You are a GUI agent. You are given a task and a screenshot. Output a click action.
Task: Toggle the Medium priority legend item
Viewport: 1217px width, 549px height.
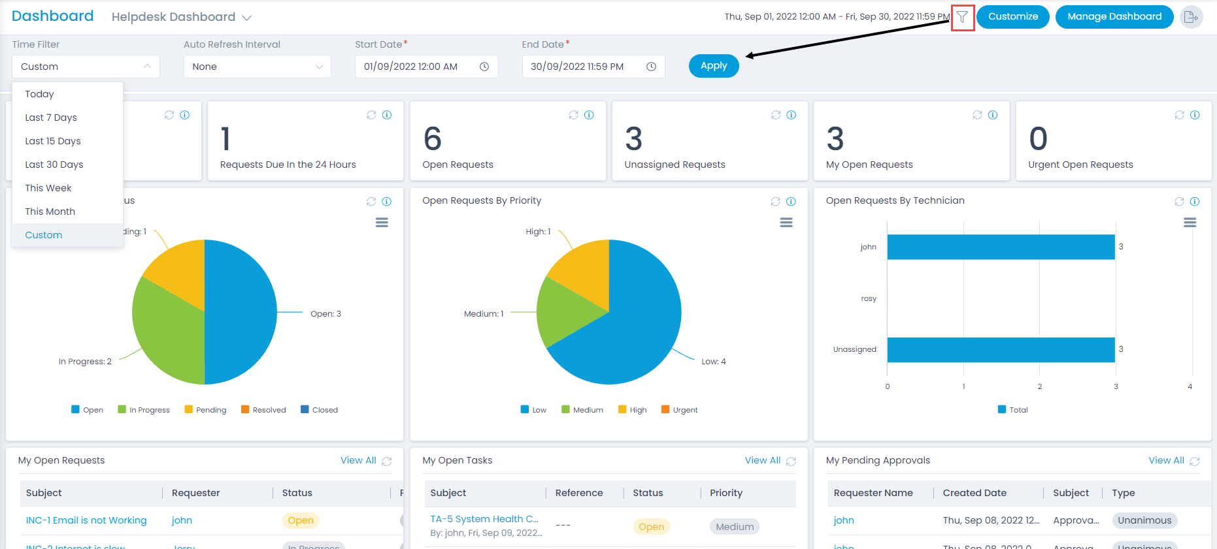pos(582,410)
